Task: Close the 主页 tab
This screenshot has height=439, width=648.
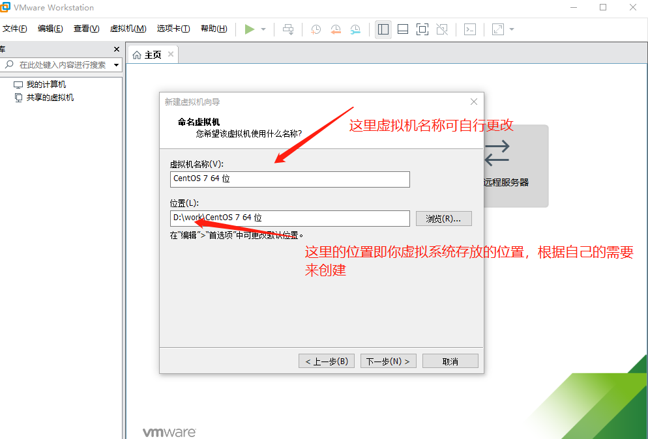Action: coord(171,55)
